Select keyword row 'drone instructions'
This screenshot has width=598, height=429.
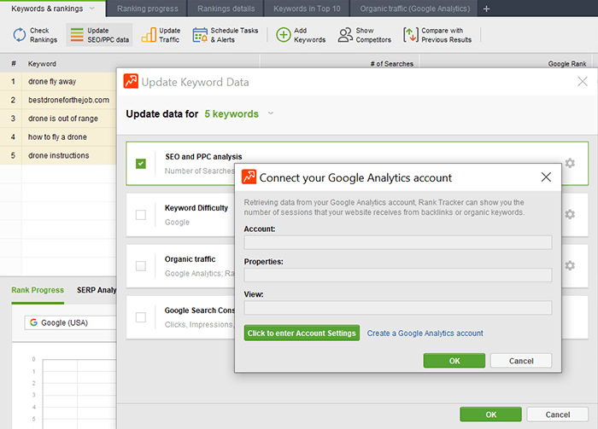tap(58, 155)
